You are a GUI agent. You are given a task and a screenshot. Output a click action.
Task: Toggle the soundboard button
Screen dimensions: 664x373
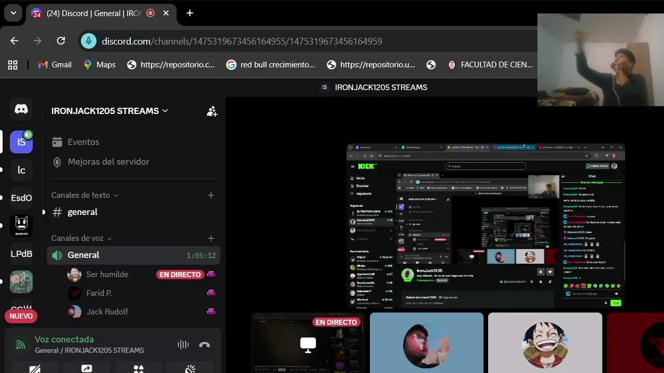click(x=190, y=368)
